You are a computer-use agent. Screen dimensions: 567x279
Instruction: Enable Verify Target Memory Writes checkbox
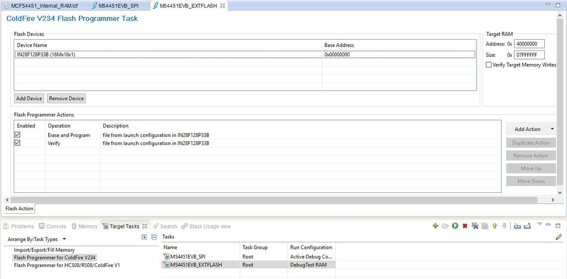click(489, 65)
